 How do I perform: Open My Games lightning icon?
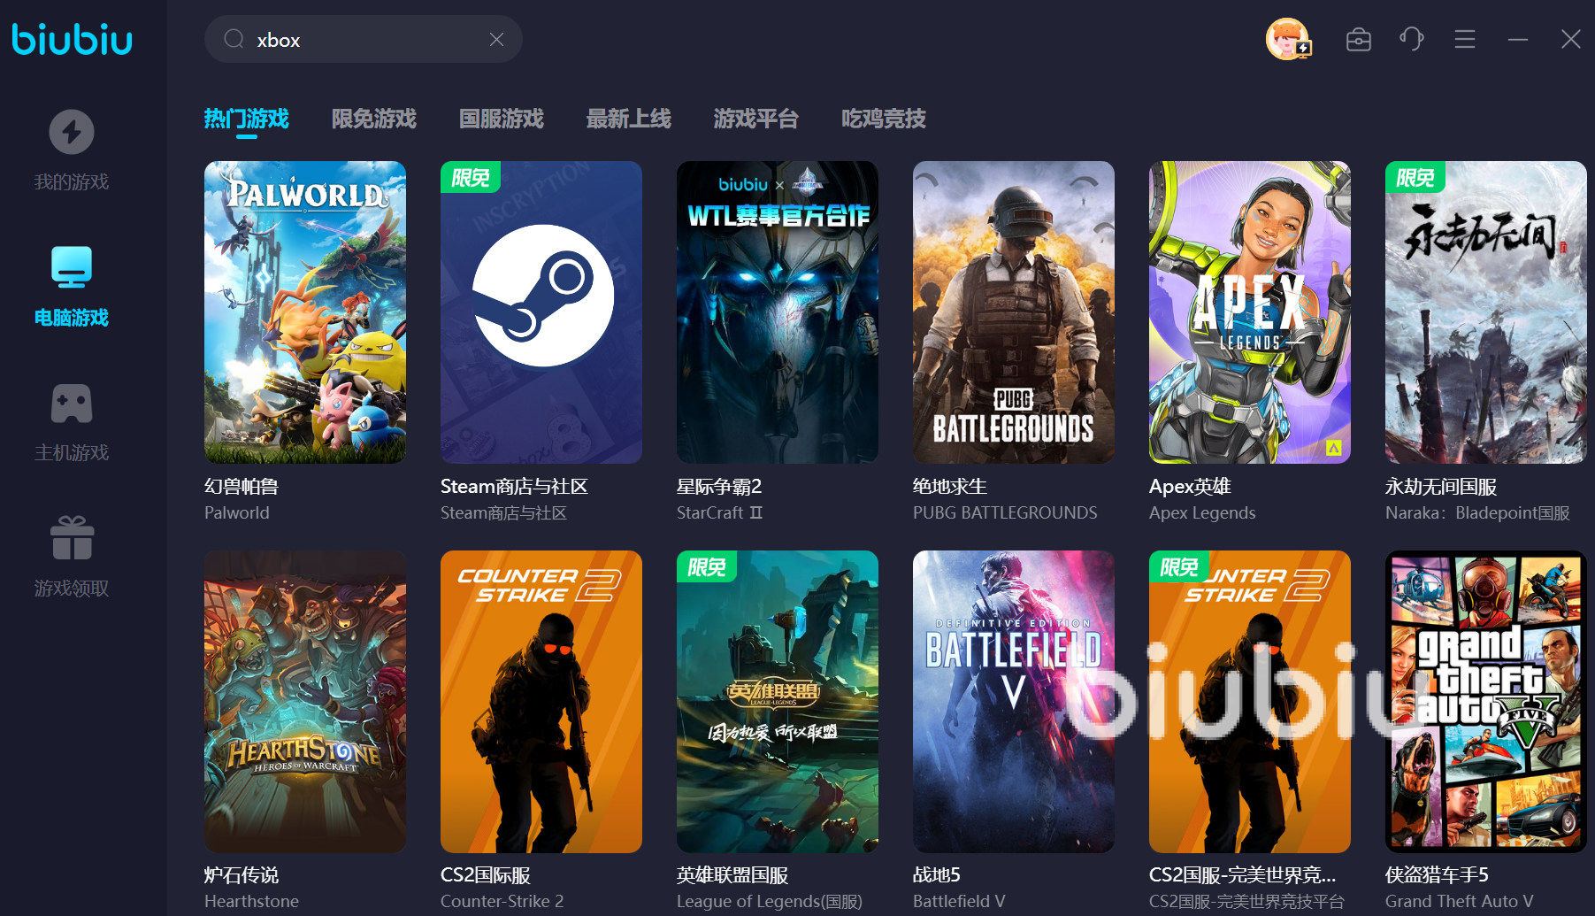pos(72,133)
